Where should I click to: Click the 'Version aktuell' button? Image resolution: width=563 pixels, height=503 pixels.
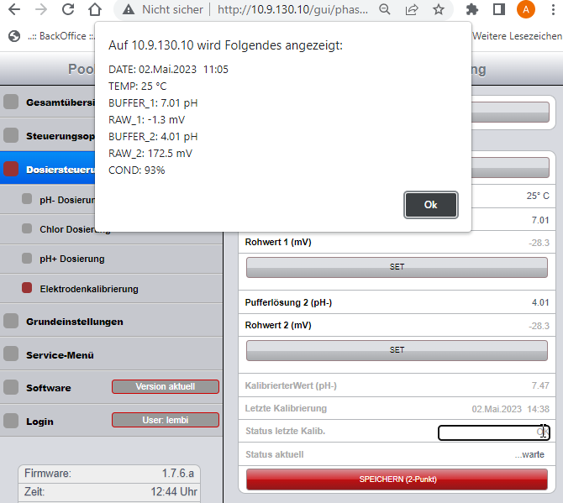166,386
